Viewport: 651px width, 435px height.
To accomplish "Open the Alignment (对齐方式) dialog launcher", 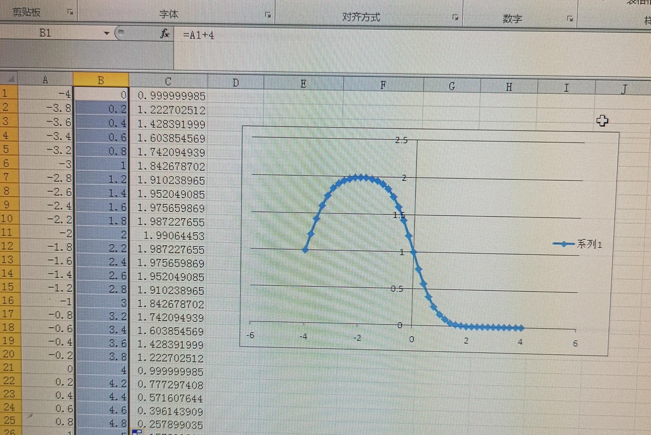I will point(455,17).
